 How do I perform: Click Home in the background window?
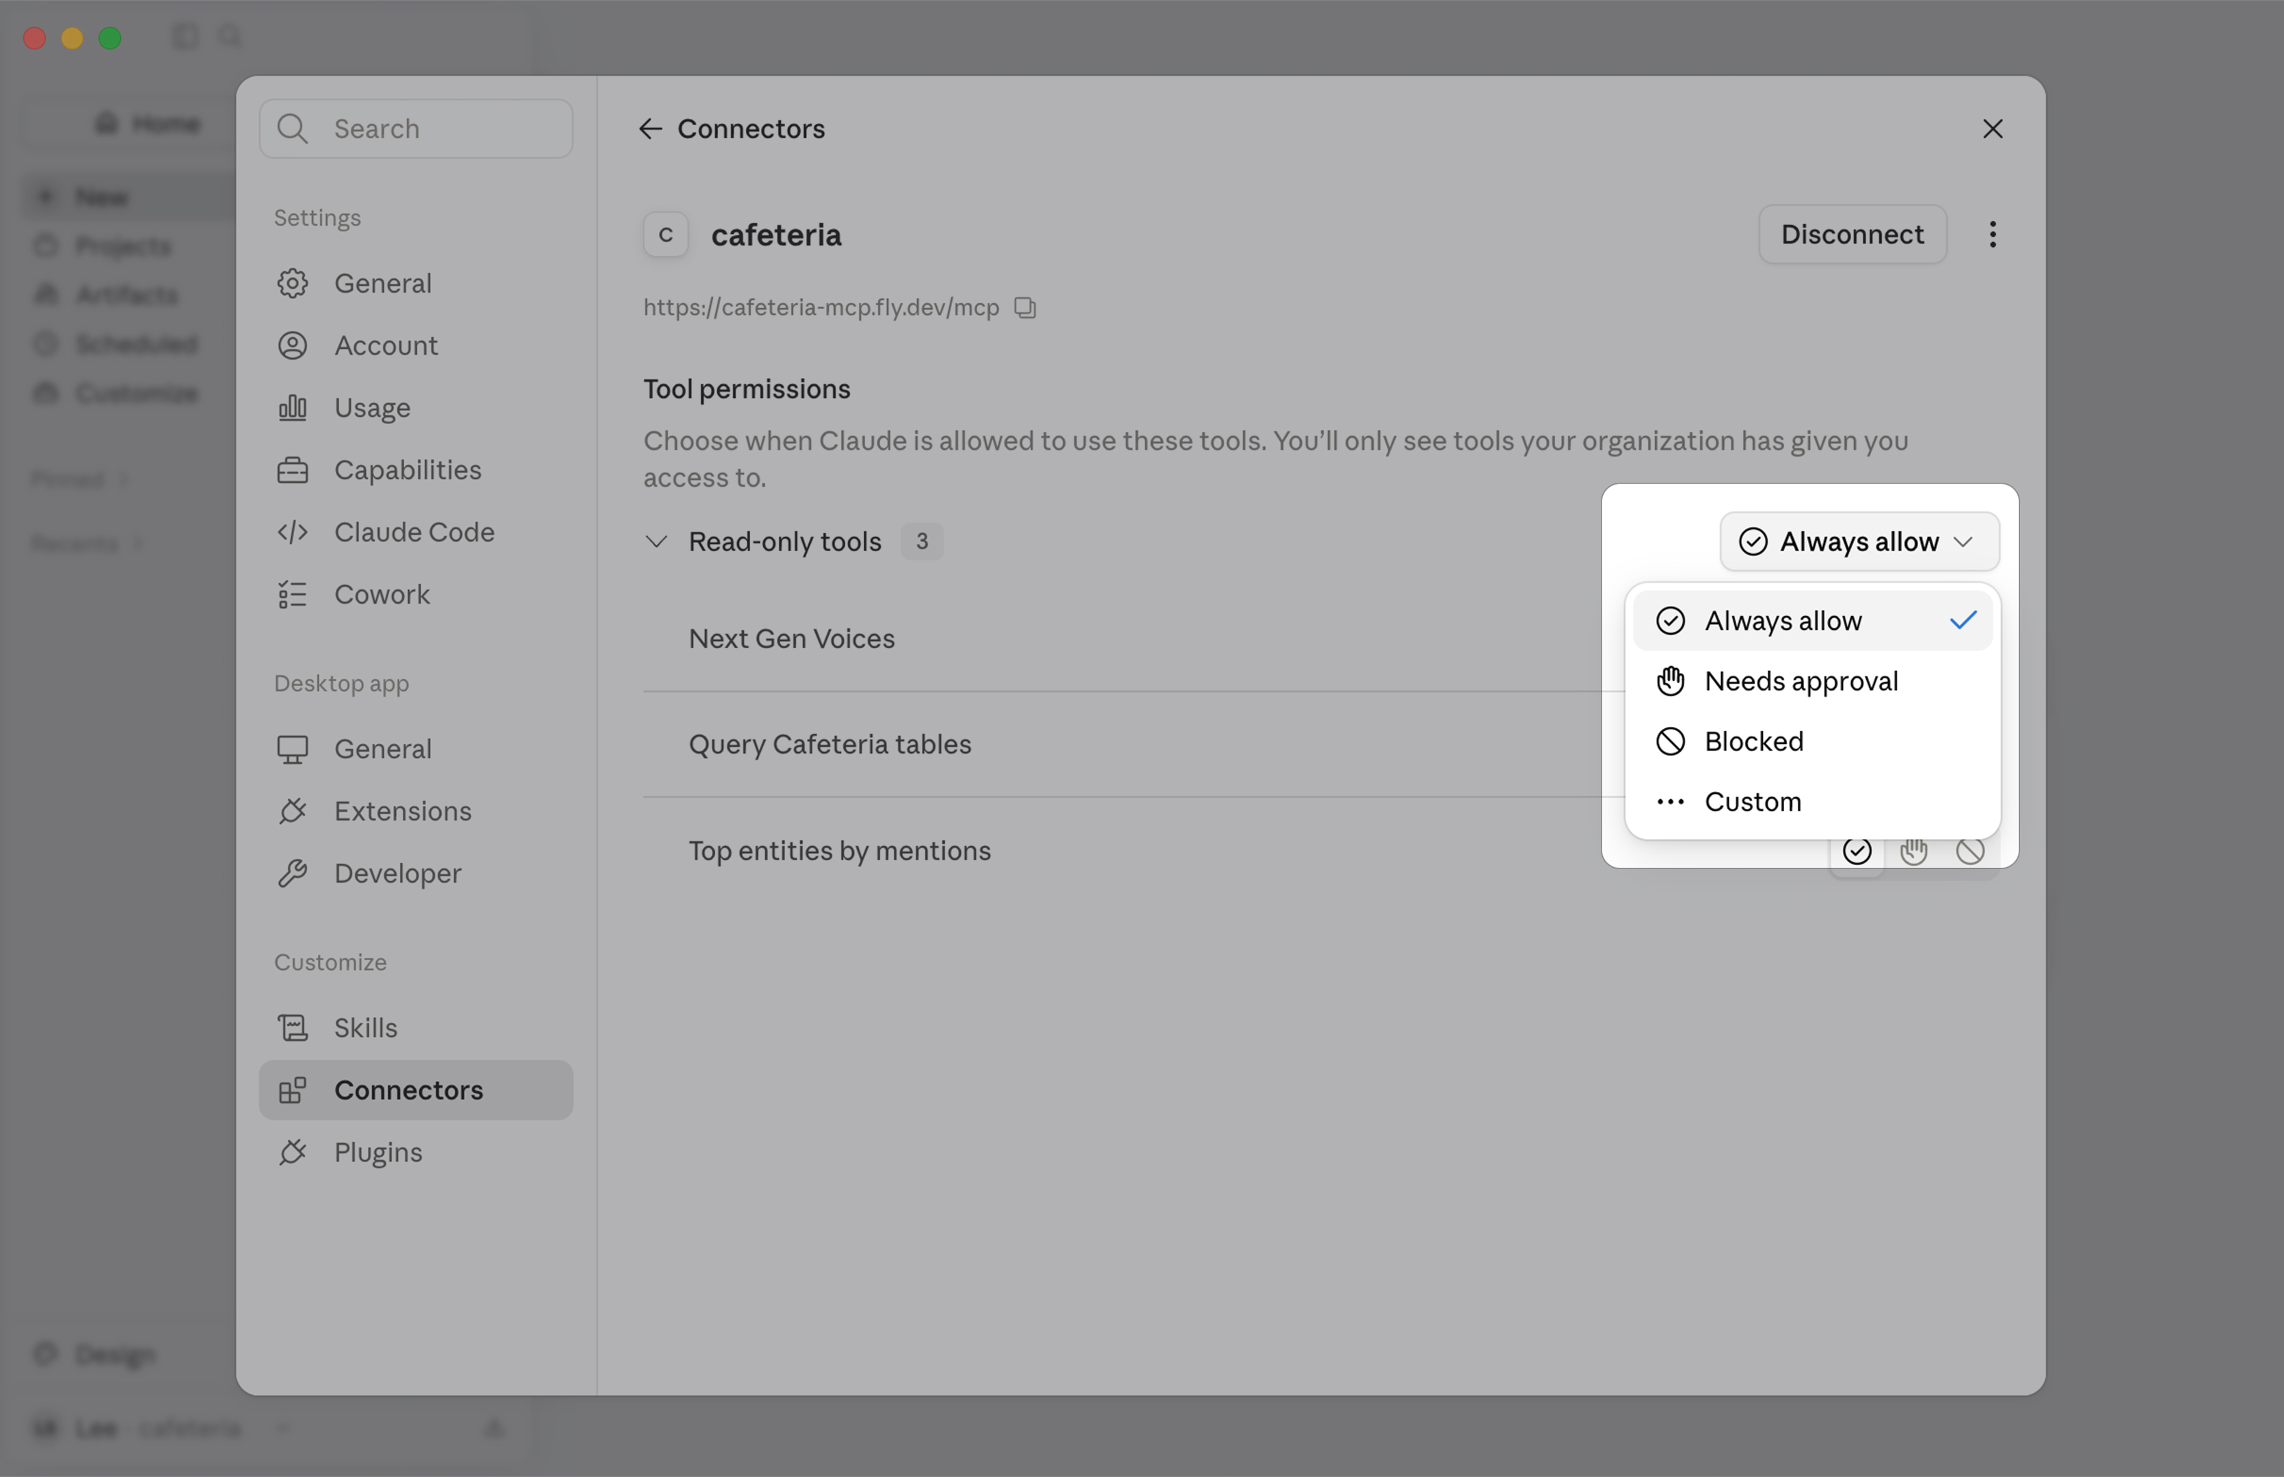[x=148, y=124]
